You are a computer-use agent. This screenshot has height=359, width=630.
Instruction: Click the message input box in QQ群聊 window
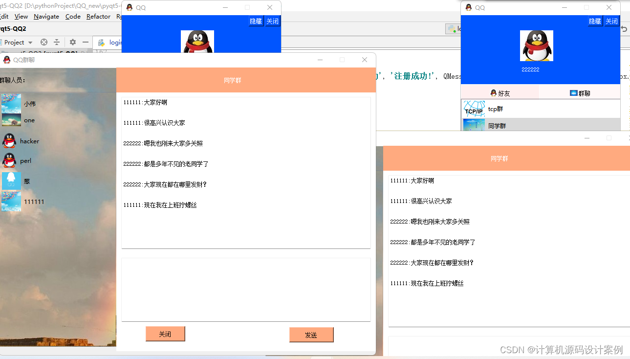[x=246, y=290]
